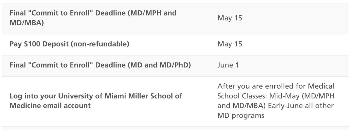Click the Log into your email account label

96,101
